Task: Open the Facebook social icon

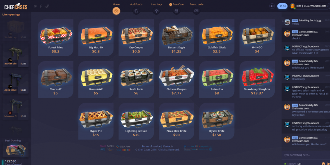Action: click(x=41, y=6)
